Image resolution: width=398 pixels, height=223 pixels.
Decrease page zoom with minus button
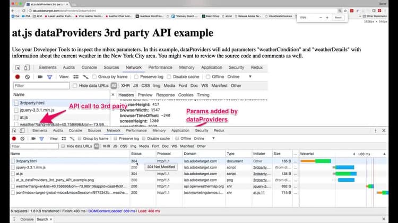pos(321,17)
